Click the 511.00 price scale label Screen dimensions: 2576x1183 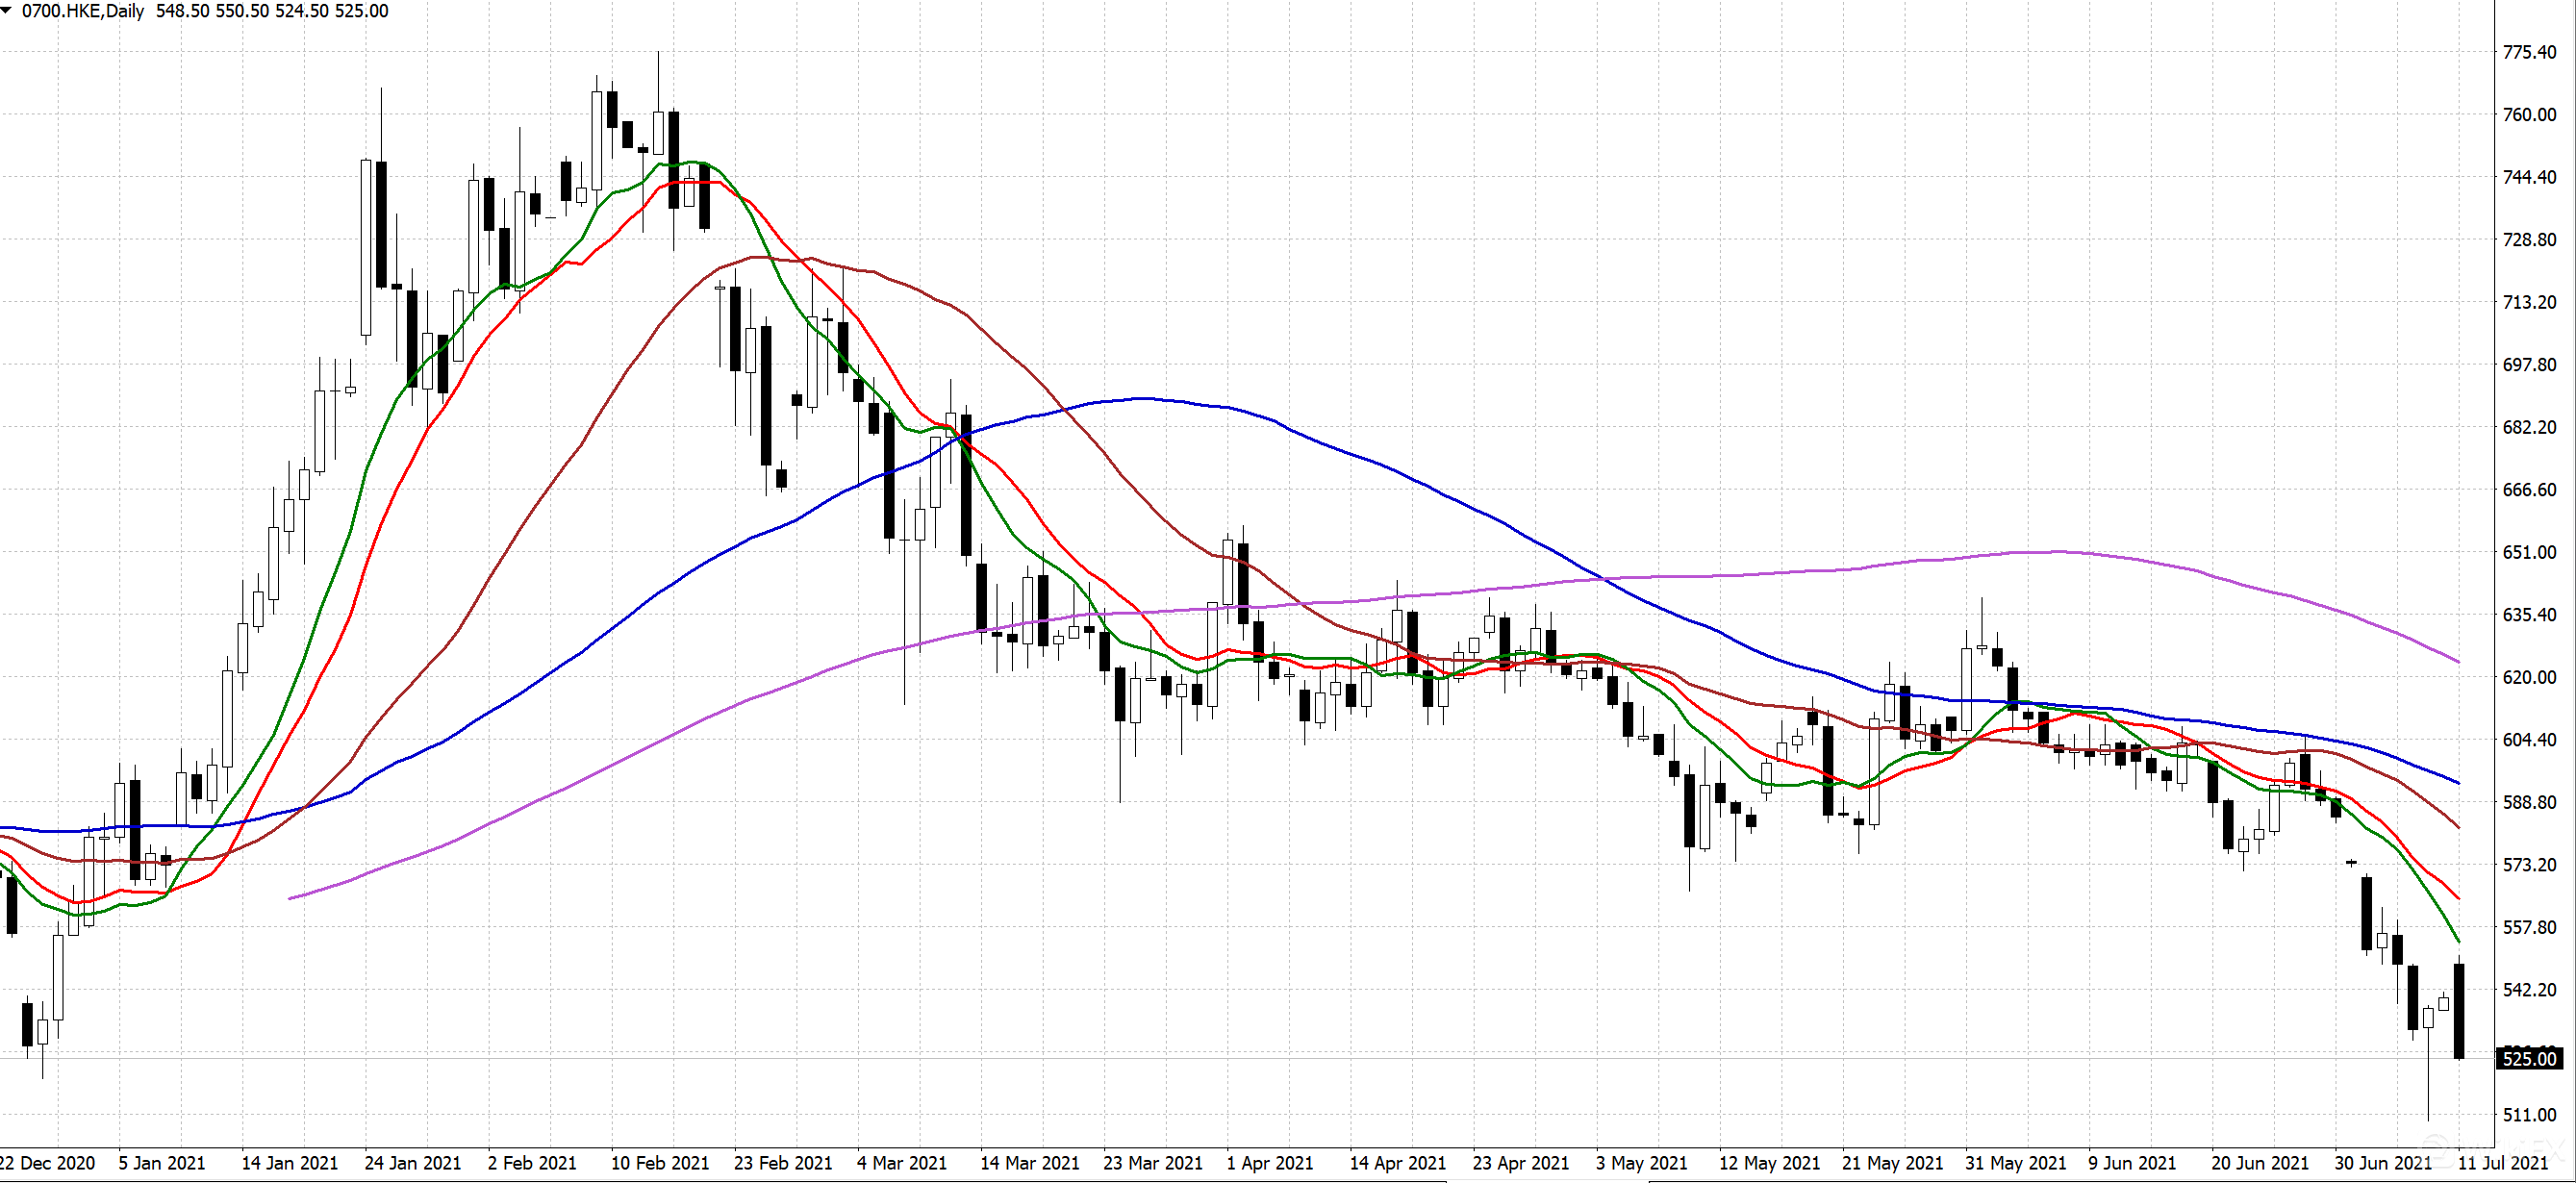coord(2529,1114)
